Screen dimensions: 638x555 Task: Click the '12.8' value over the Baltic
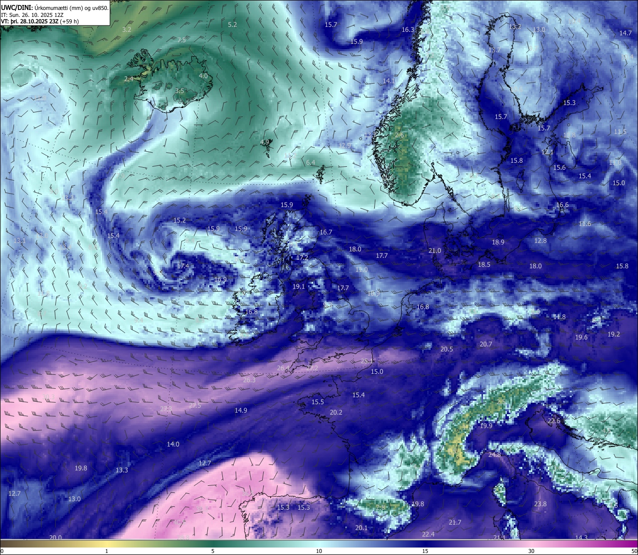[x=540, y=241]
